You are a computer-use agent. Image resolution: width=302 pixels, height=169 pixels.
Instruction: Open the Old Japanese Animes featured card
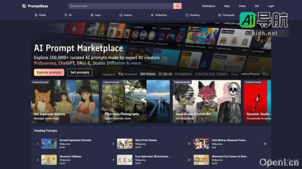[65, 101]
